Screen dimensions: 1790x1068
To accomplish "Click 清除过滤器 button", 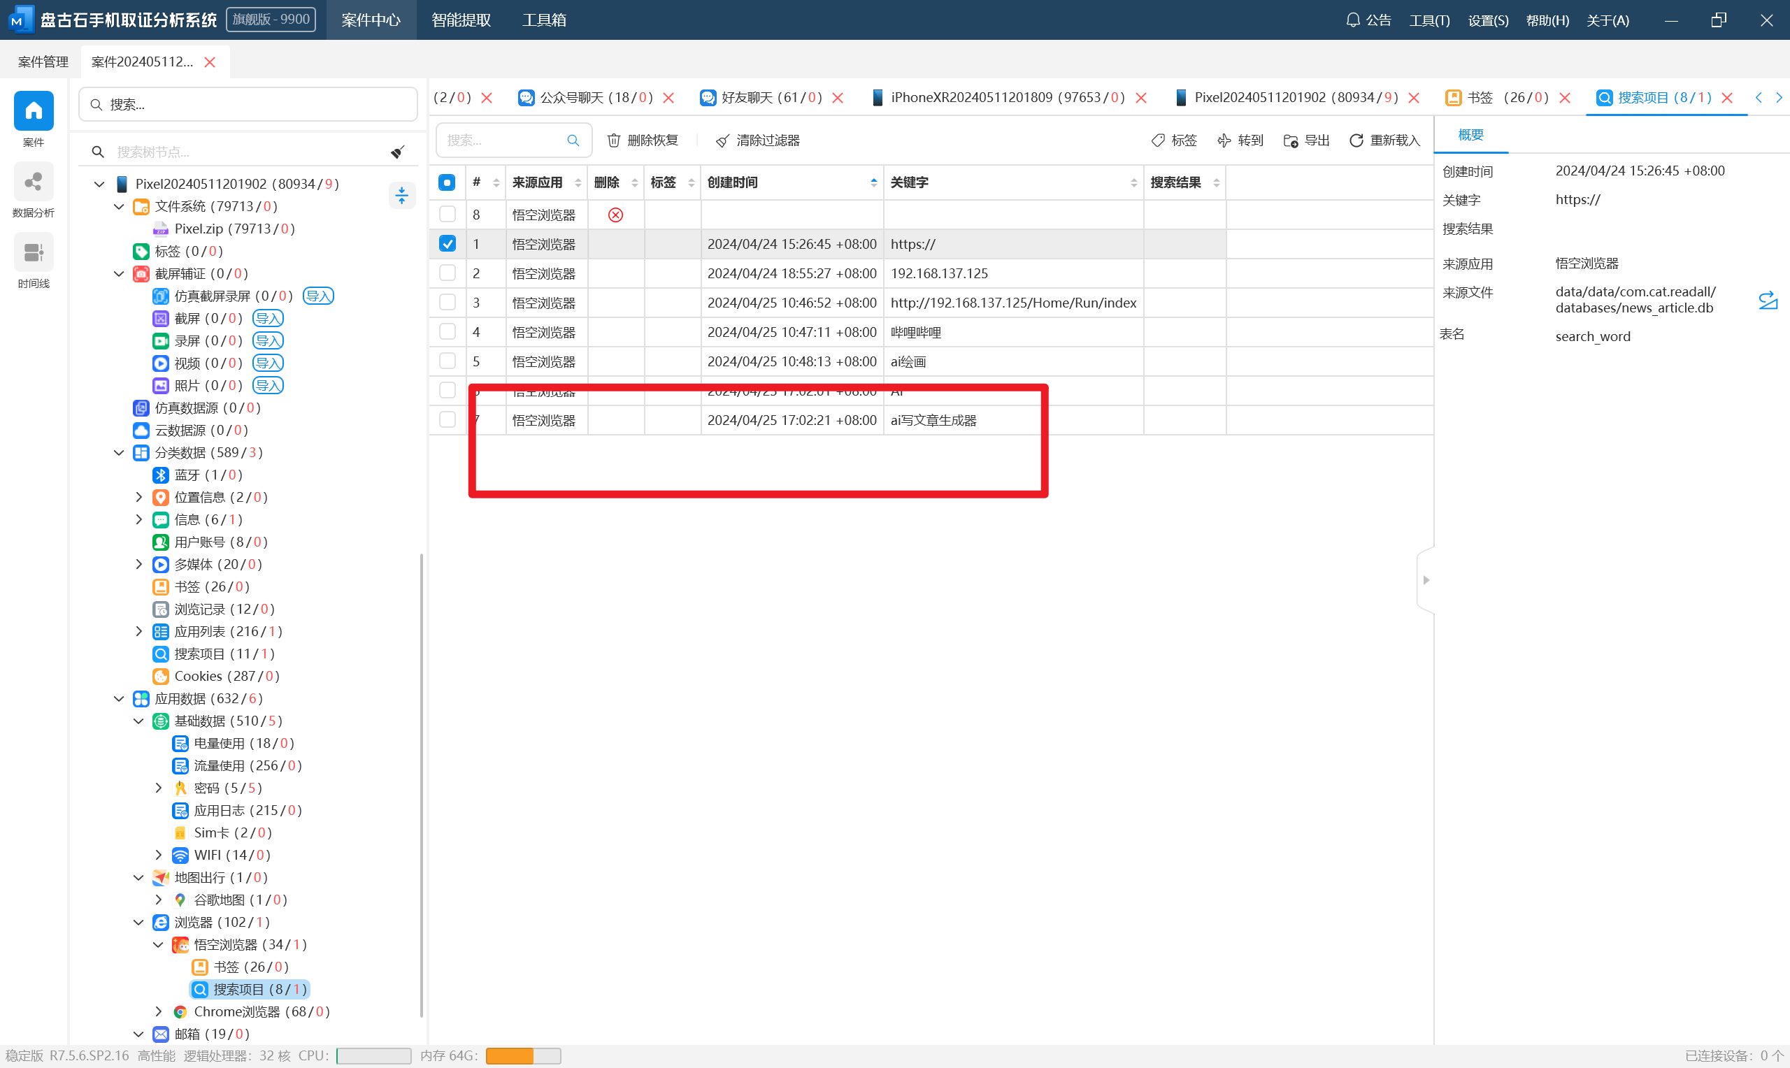I will 758,140.
